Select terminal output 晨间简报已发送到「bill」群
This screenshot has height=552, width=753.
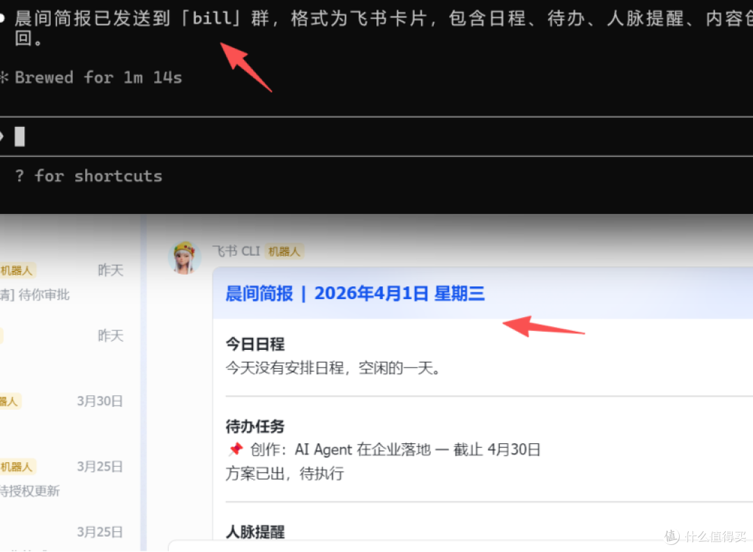[142, 18]
